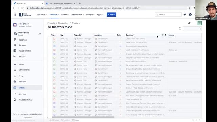Open Code in the sidebar

coord(21,76)
